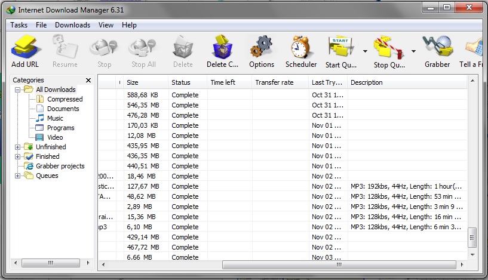Select the Queues folder item
Image resolution: width=488 pixels, height=280 pixels.
click(x=47, y=176)
